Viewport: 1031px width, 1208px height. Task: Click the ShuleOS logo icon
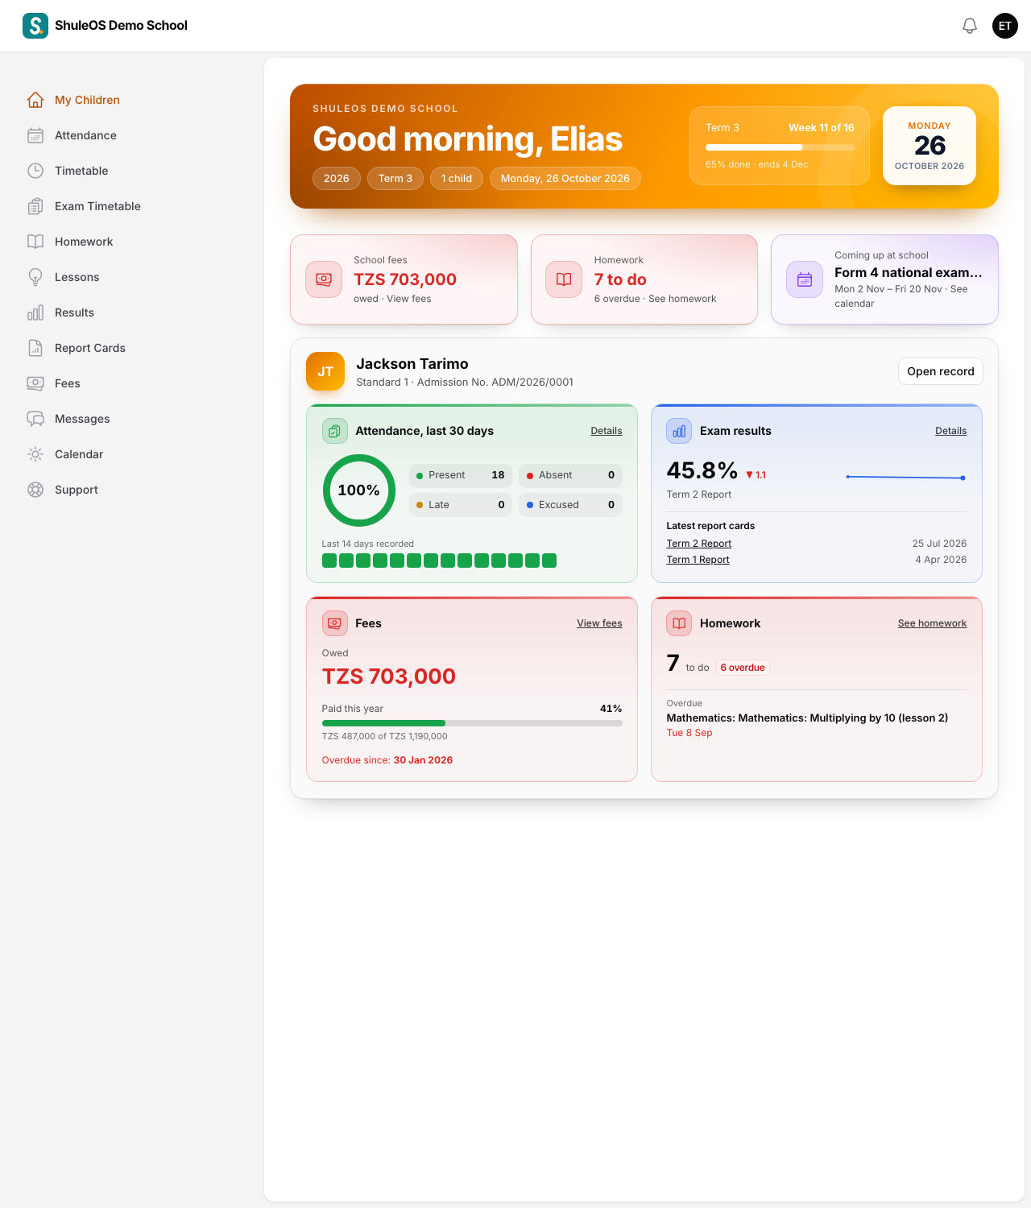(35, 26)
